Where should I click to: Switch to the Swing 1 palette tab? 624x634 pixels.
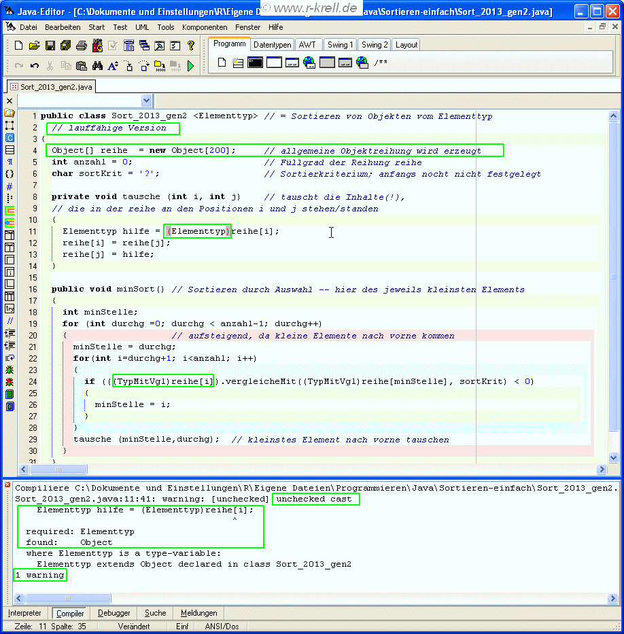(x=340, y=44)
